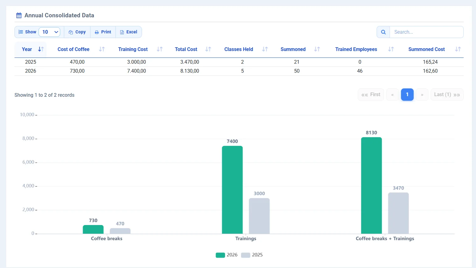Sort by Trained Employees sort arrows

[x=391, y=49]
